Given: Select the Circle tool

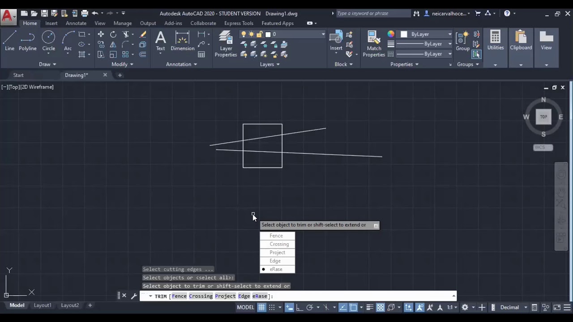Looking at the screenshot, I should click(49, 40).
